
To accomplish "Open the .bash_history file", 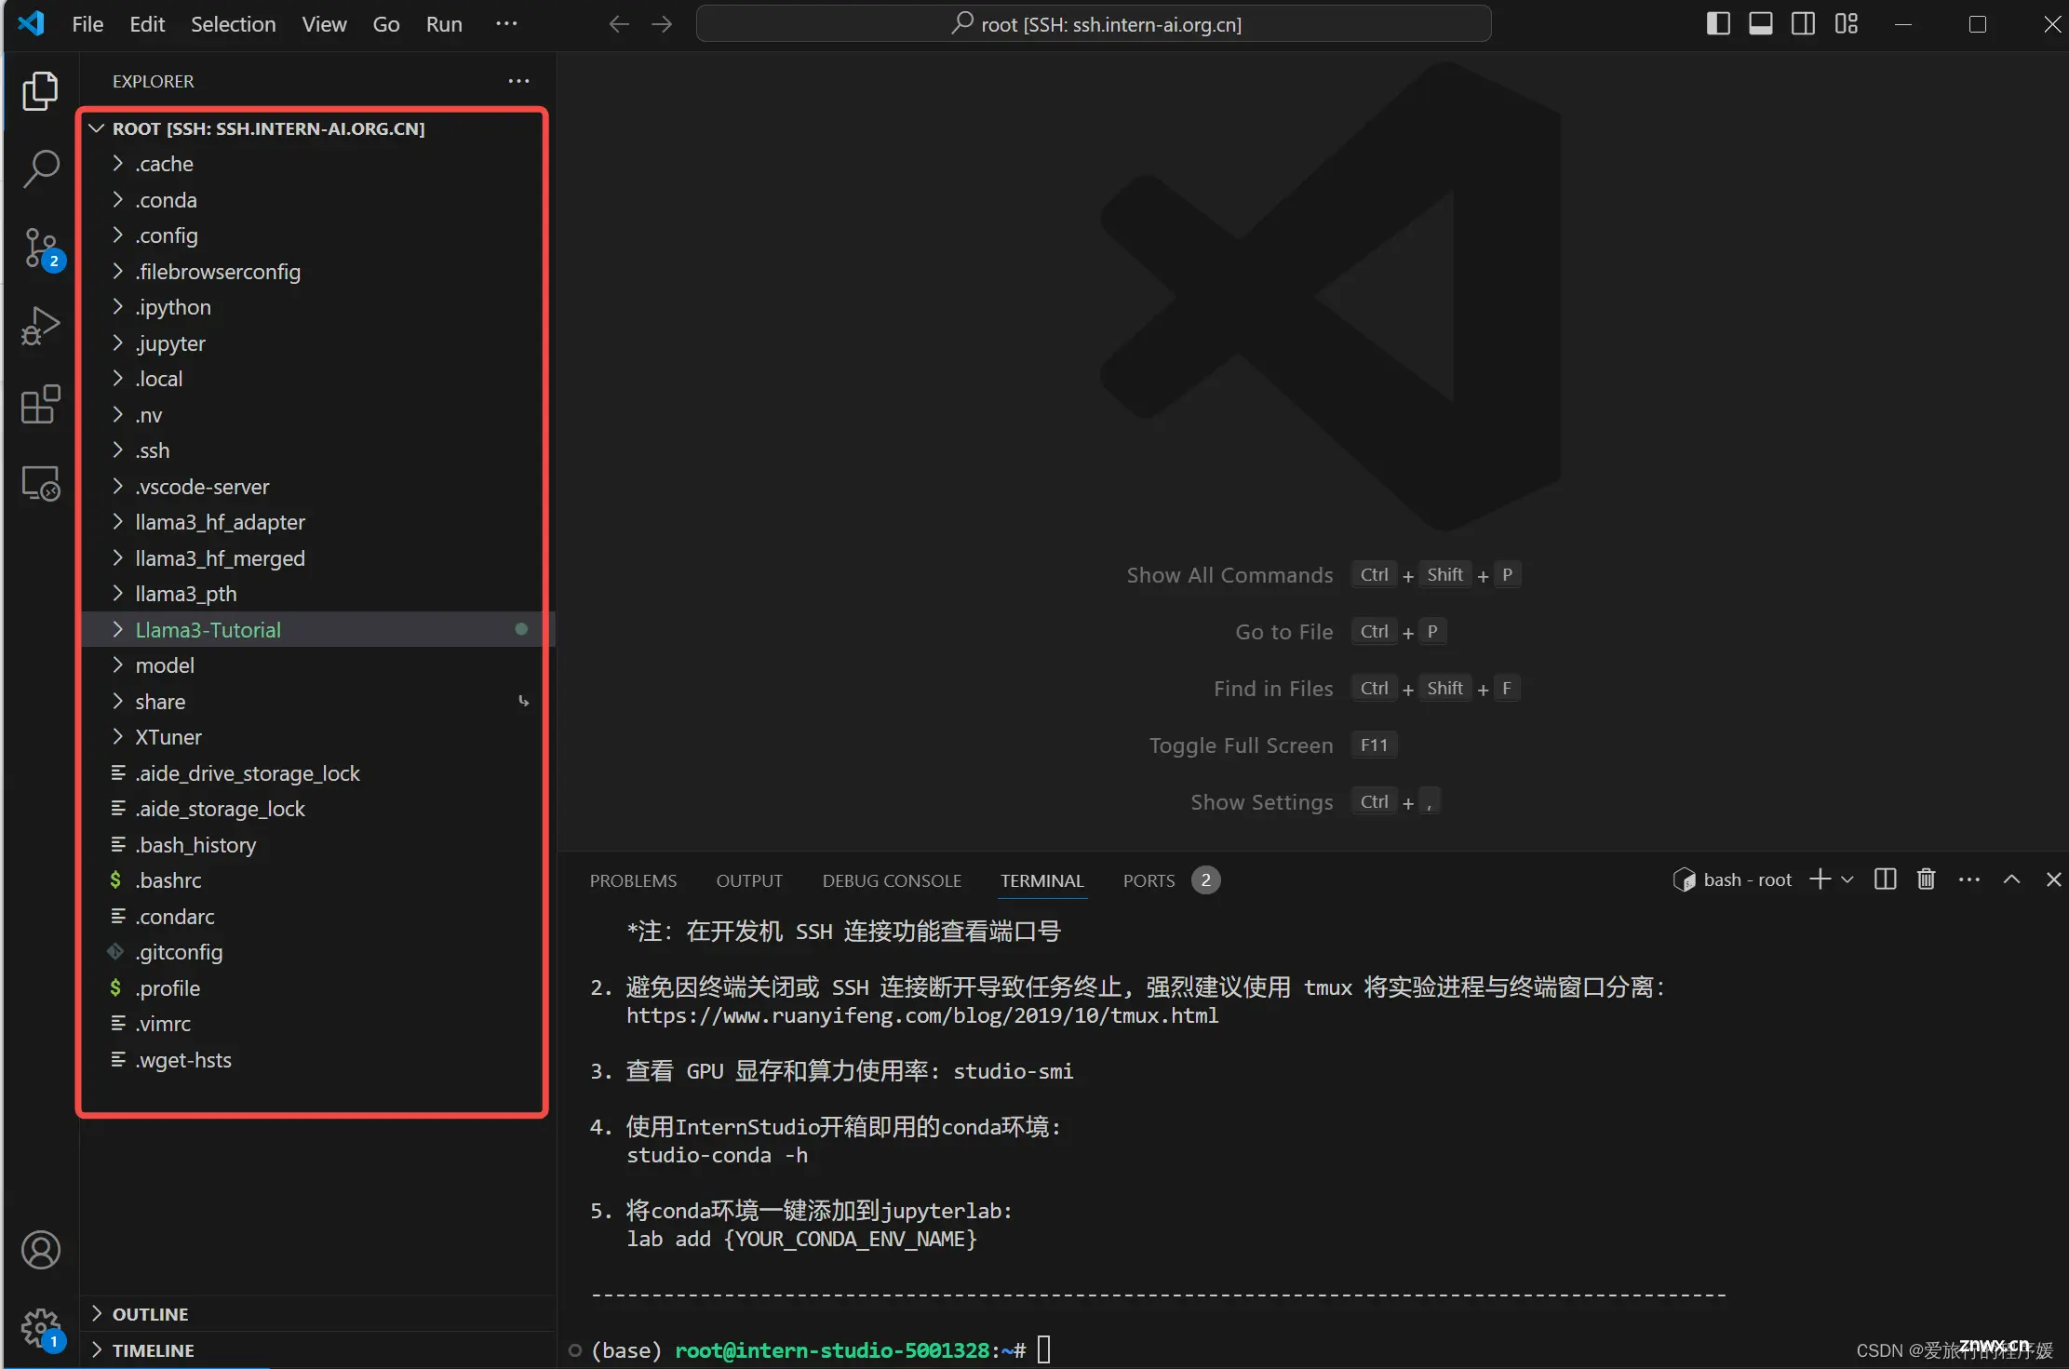I will point(316,845).
